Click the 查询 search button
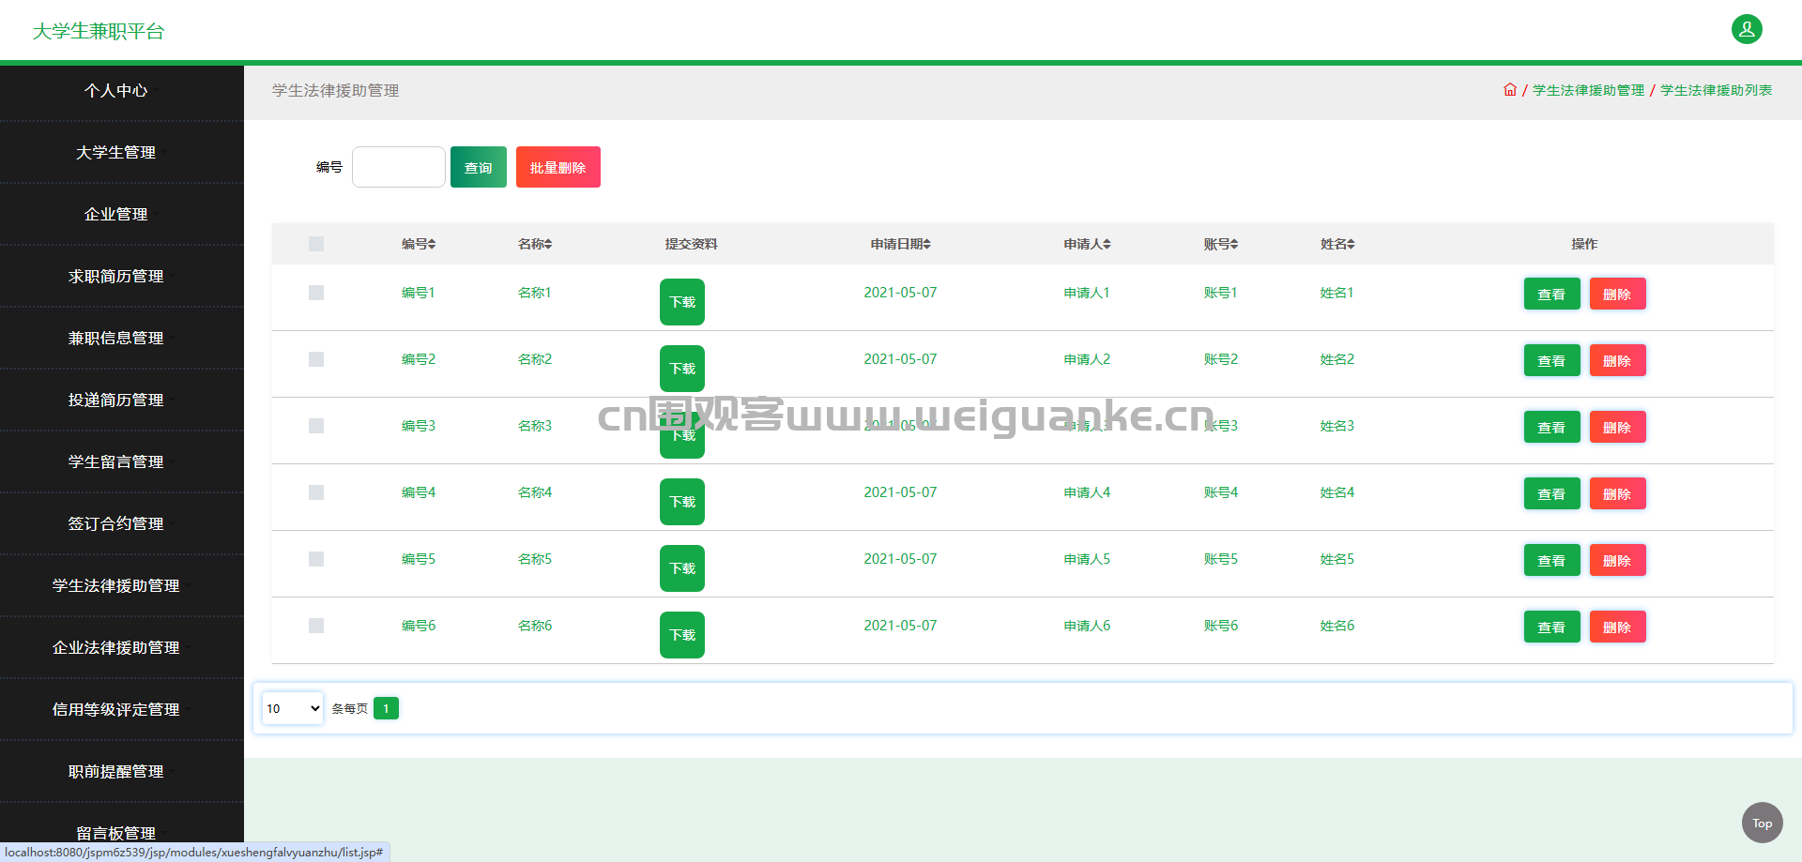Viewport: 1802px width, 862px height. tap(479, 167)
